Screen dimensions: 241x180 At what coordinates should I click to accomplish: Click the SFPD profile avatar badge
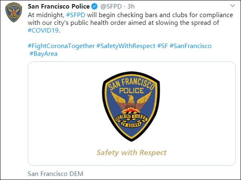tap(13, 14)
